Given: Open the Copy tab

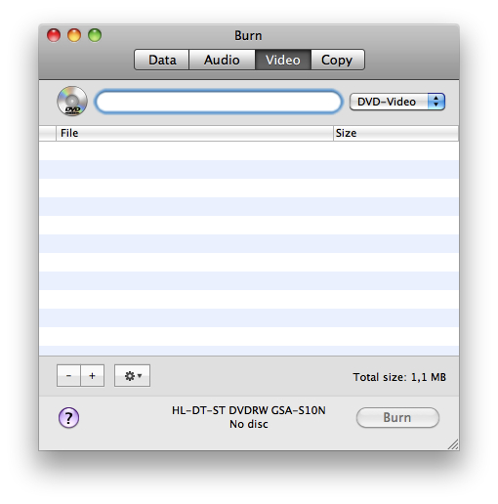Looking at the screenshot, I should (338, 60).
